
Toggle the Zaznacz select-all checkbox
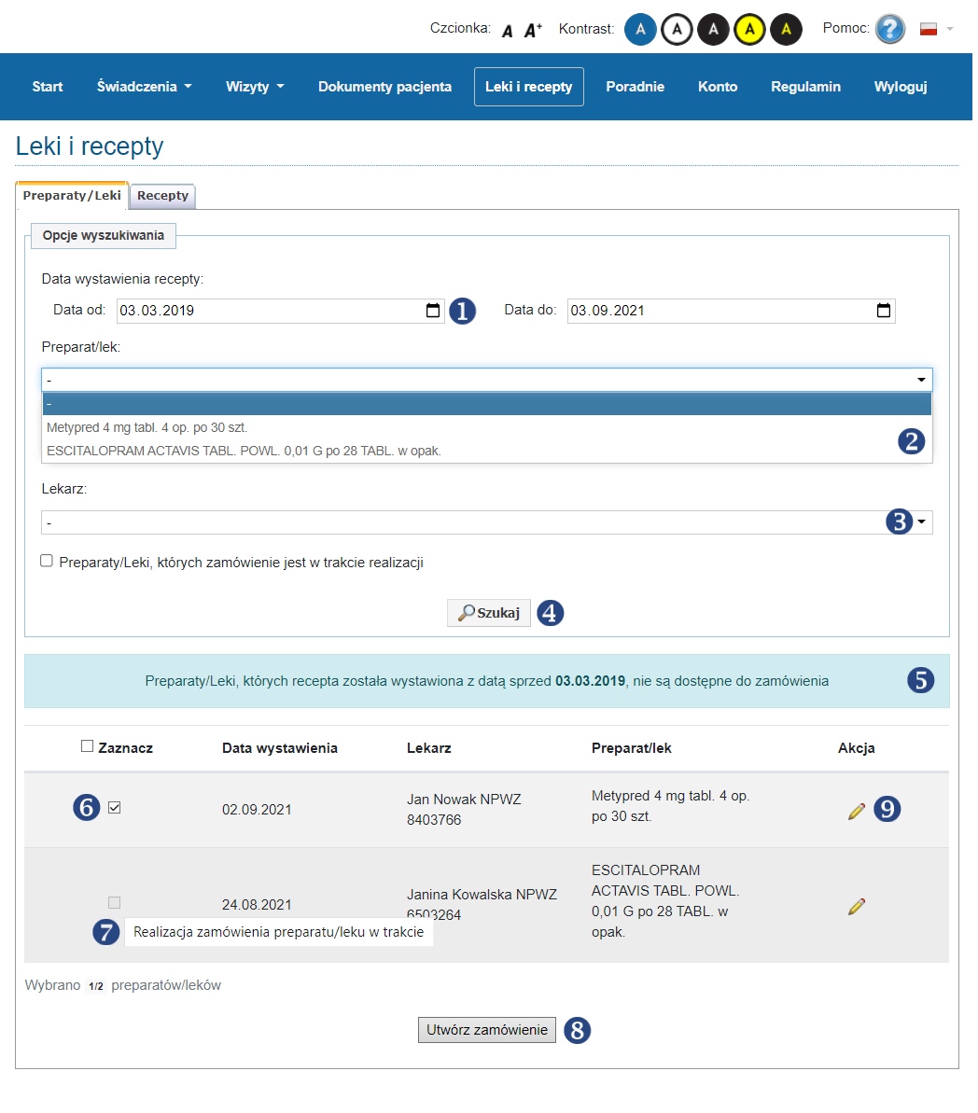(88, 746)
